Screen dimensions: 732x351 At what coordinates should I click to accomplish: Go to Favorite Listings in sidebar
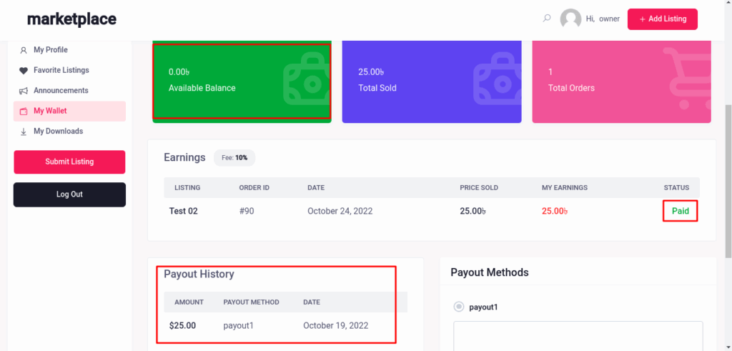coord(61,71)
